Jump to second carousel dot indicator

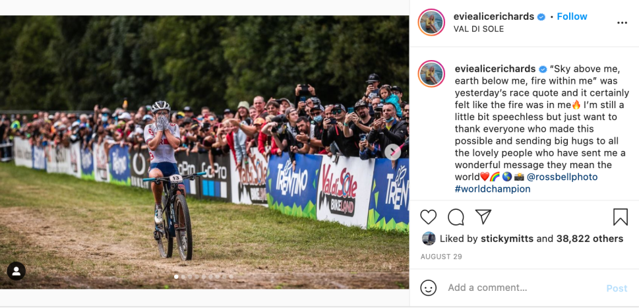[x=183, y=276]
